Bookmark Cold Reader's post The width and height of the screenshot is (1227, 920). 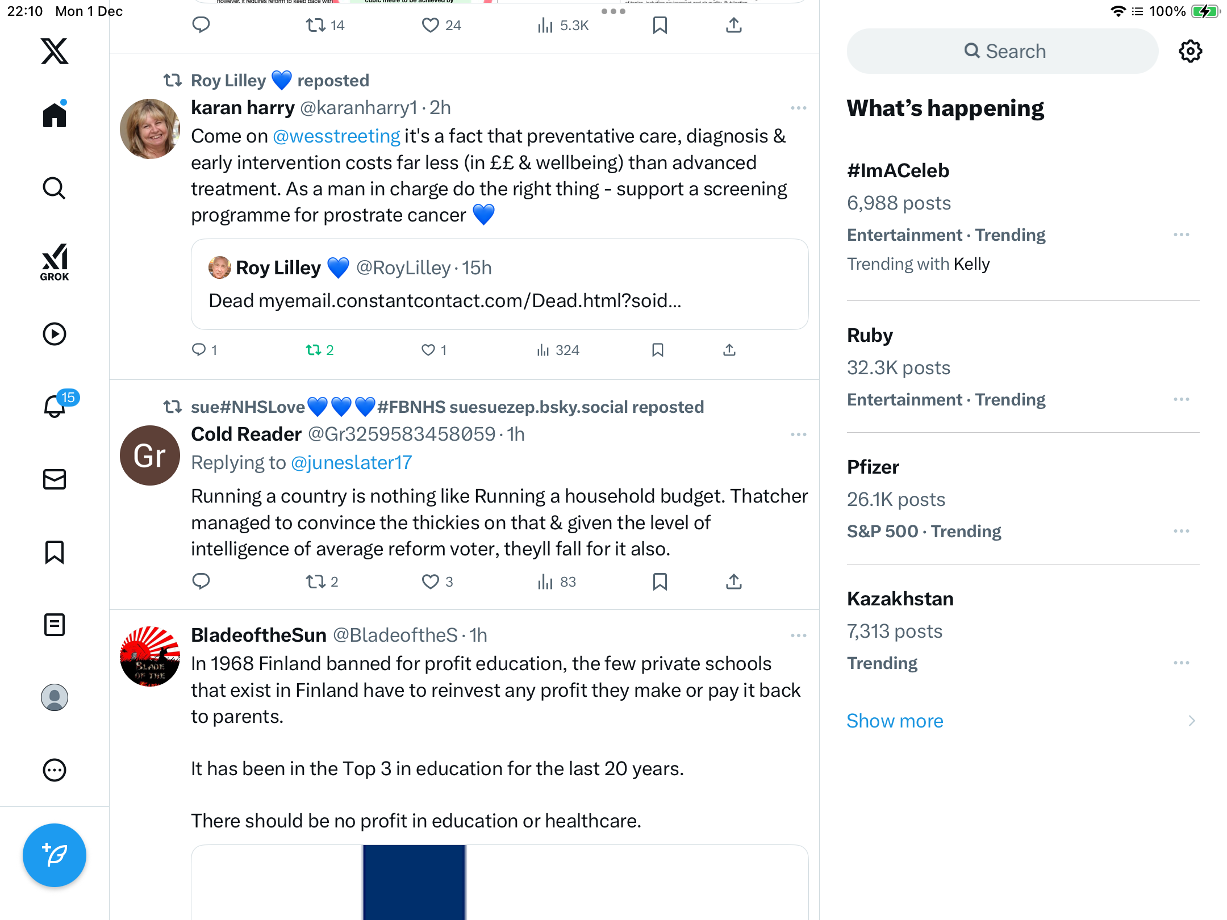tap(660, 582)
